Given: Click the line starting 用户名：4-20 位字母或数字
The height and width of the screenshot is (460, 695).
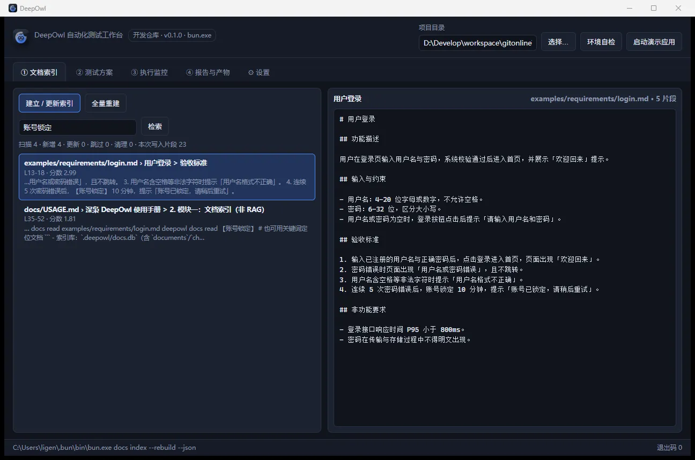Looking at the screenshot, I should (412, 199).
